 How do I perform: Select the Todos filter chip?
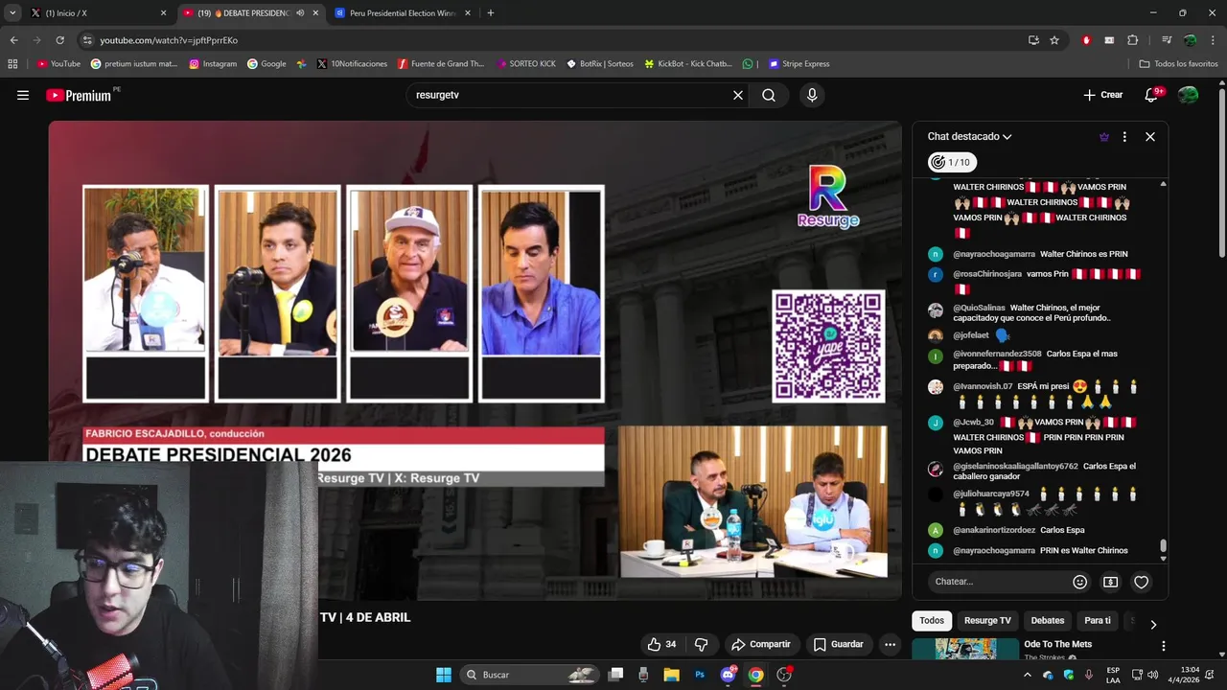pos(932,621)
